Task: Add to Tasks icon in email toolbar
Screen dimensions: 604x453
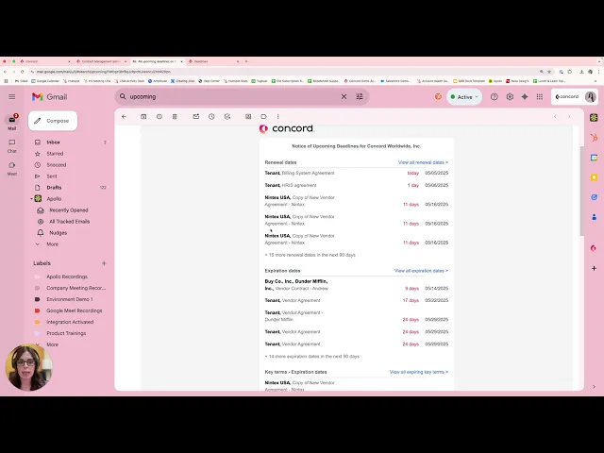Action: (x=227, y=117)
